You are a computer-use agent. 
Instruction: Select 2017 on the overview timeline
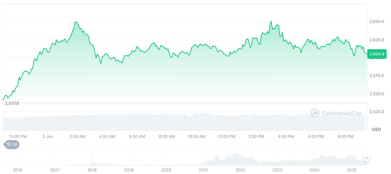click(x=55, y=170)
